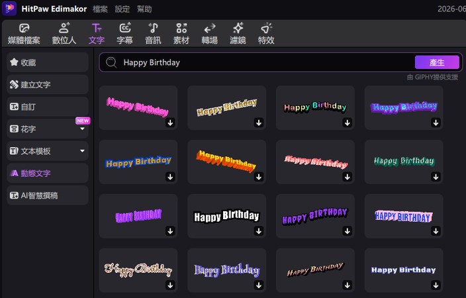Download the gothic blue Happy Birthday text
The width and height of the screenshot is (466, 298).
259,285
